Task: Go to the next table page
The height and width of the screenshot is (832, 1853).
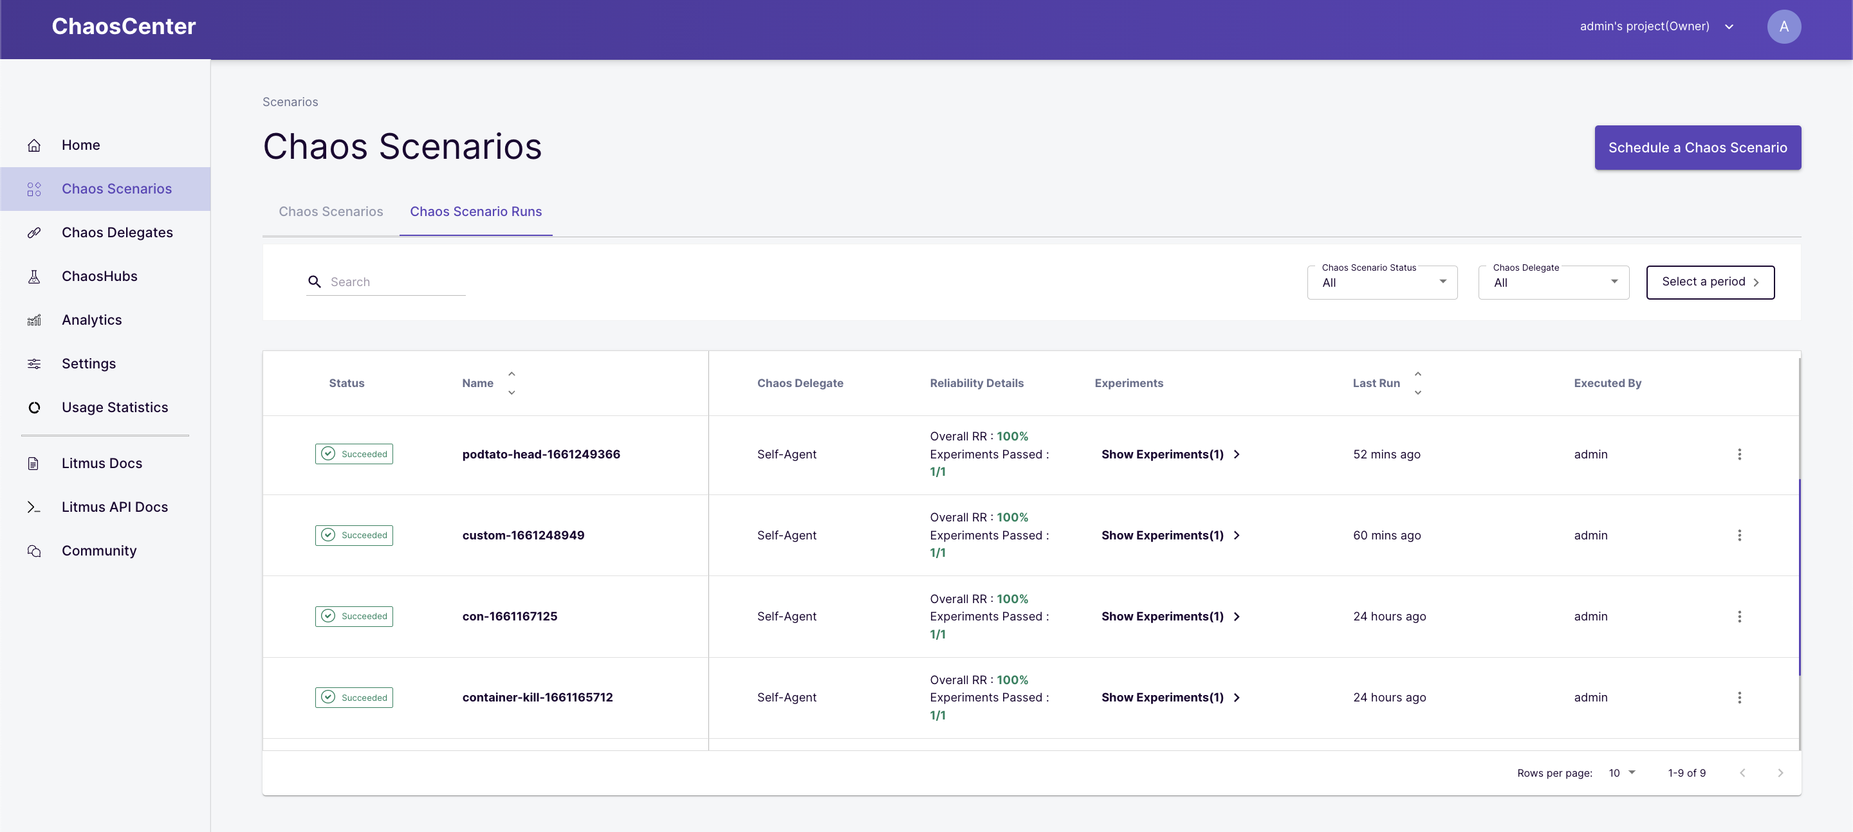Action: pyautogui.click(x=1780, y=773)
